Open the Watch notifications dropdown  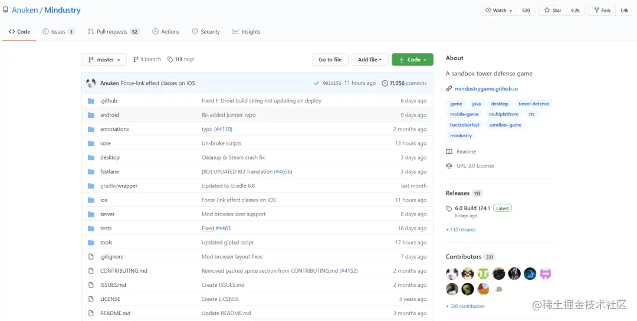point(499,11)
